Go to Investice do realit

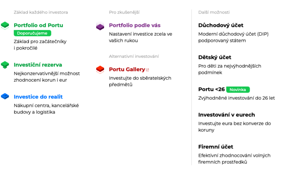point(38,96)
